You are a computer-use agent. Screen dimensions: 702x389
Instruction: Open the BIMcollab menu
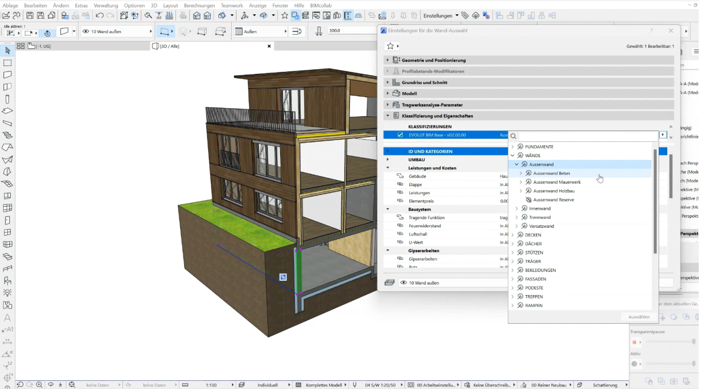pyautogui.click(x=321, y=5)
